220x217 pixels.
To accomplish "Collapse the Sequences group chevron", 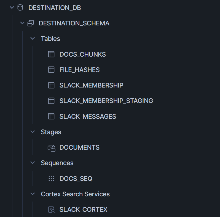I will click(33, 163).
